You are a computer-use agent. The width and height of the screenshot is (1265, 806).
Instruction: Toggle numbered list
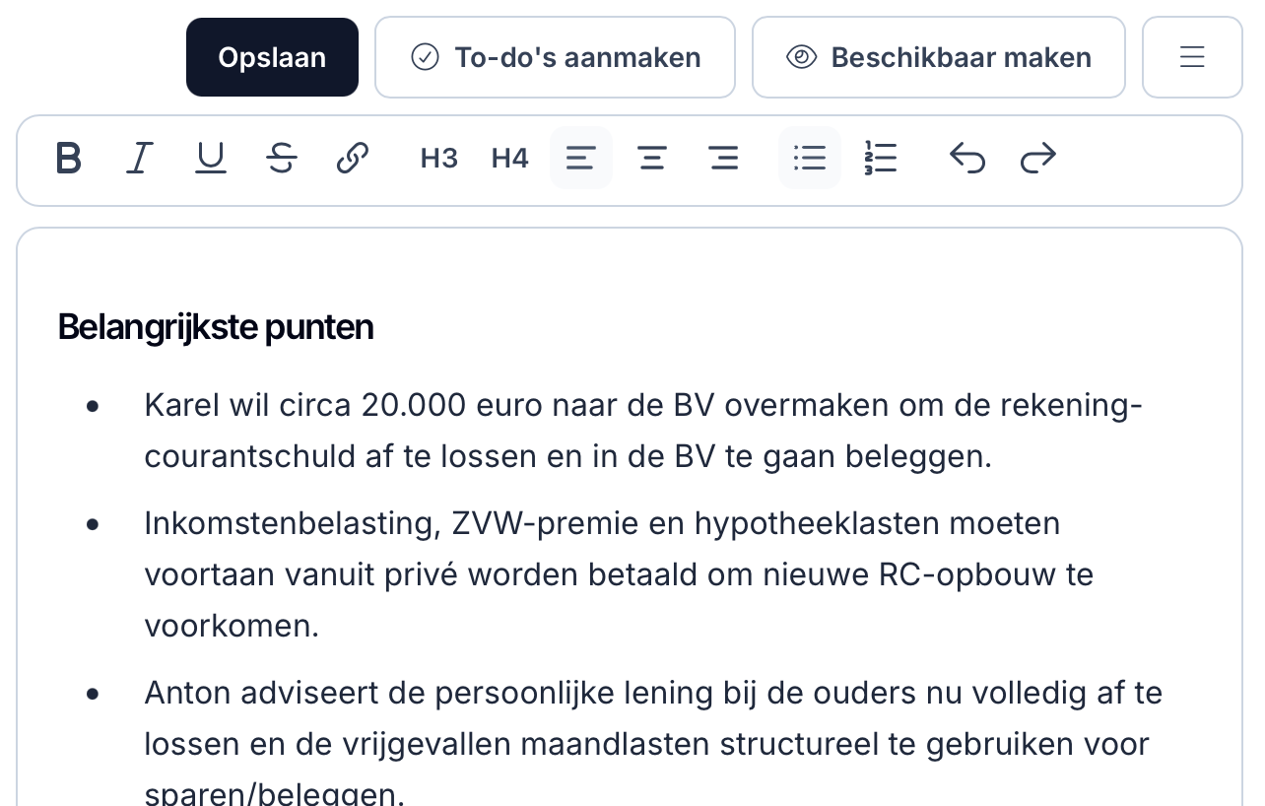(x=881, y=158)
